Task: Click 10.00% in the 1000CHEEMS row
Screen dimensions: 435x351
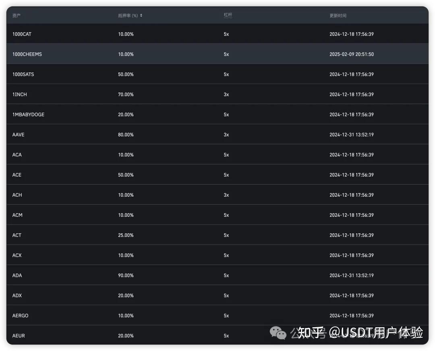Action: point(126,54)
